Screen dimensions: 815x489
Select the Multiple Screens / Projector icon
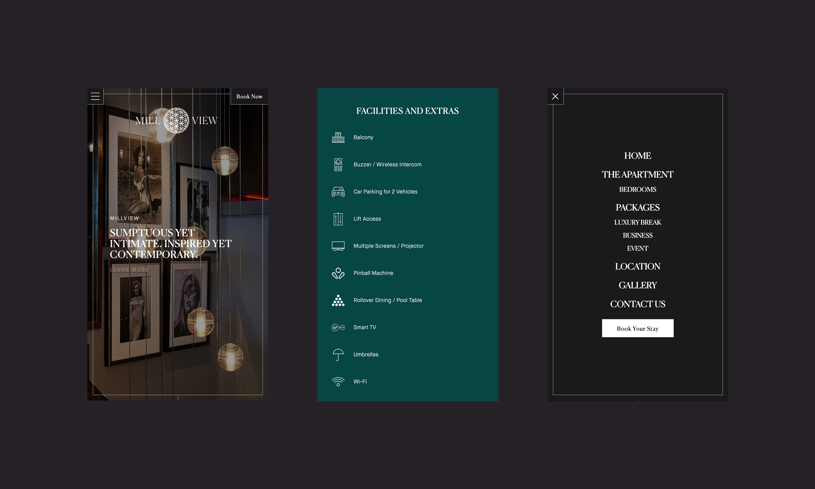pos(338,246)
